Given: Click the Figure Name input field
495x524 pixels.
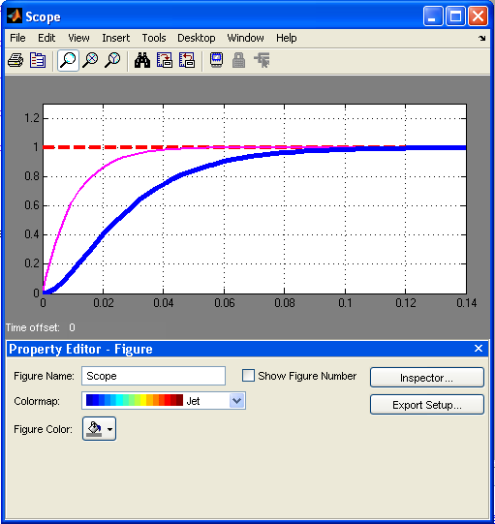Looking at the screenshot, I should (153, 376).
